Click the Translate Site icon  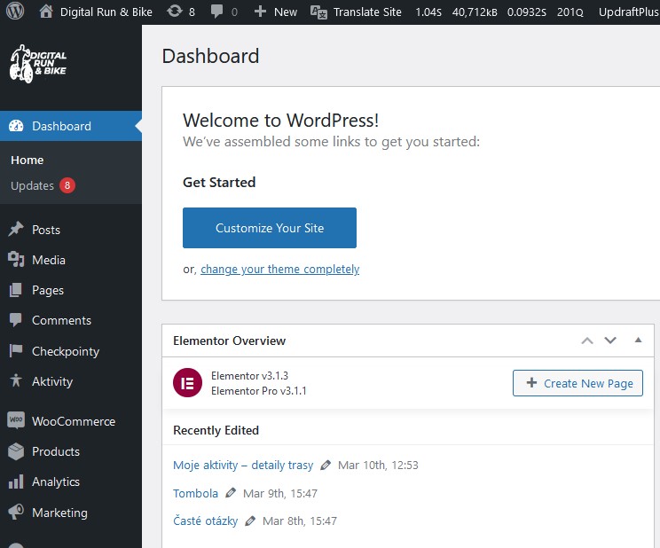(x=318, y=12)
